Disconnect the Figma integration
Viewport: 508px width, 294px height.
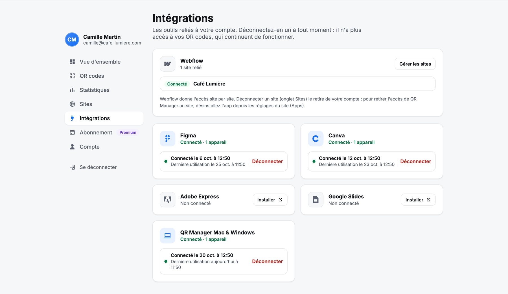[267, 161]
